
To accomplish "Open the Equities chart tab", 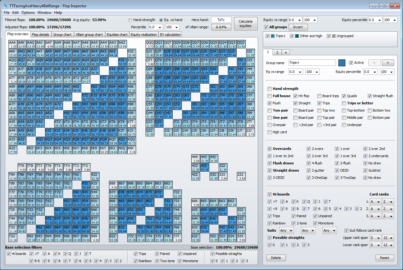I will pos(117,35).
